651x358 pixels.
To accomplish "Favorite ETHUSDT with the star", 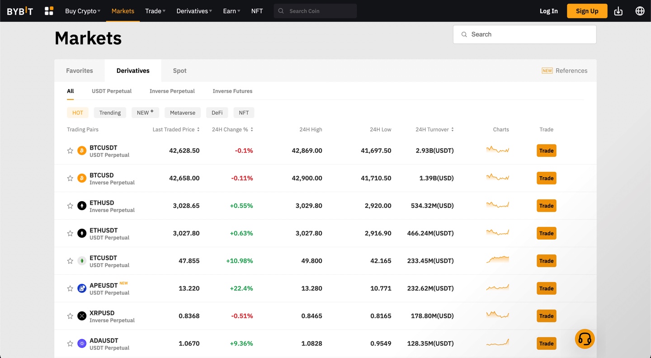I will click(x=70, y=233).
